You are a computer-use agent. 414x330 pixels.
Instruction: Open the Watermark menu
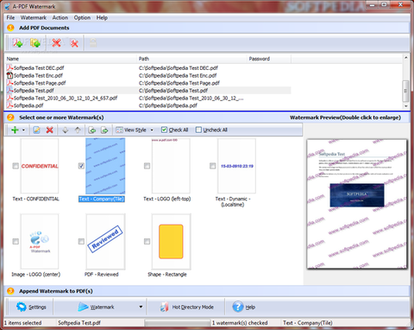(x=34, y=17)
